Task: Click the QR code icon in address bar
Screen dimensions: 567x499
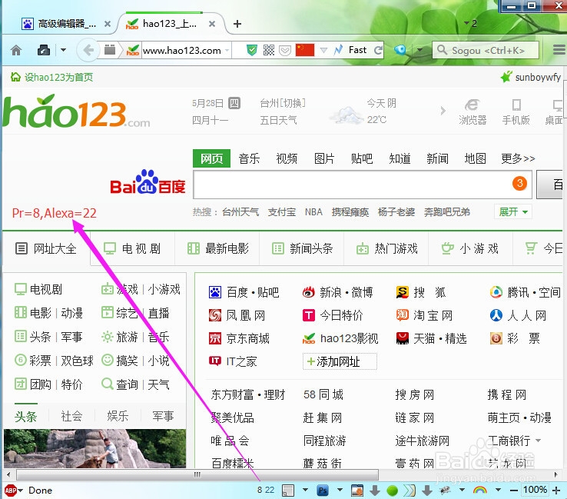Action: (x=269, y=50)
